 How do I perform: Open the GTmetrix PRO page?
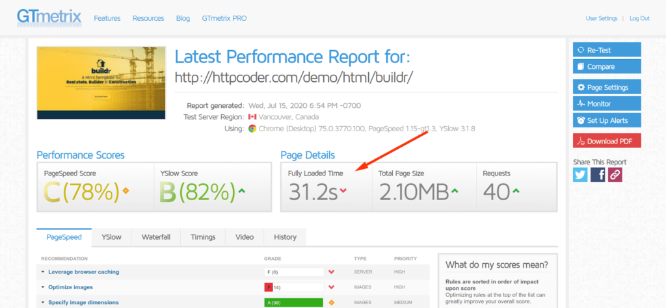coord(224,18)
